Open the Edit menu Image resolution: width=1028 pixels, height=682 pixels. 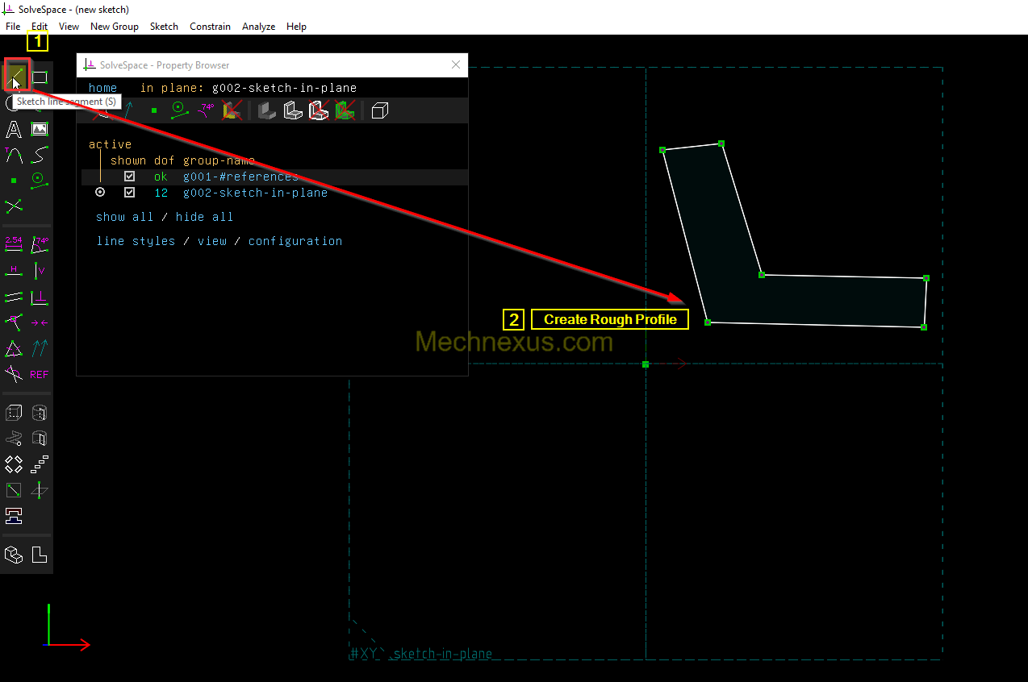(40, 27)
